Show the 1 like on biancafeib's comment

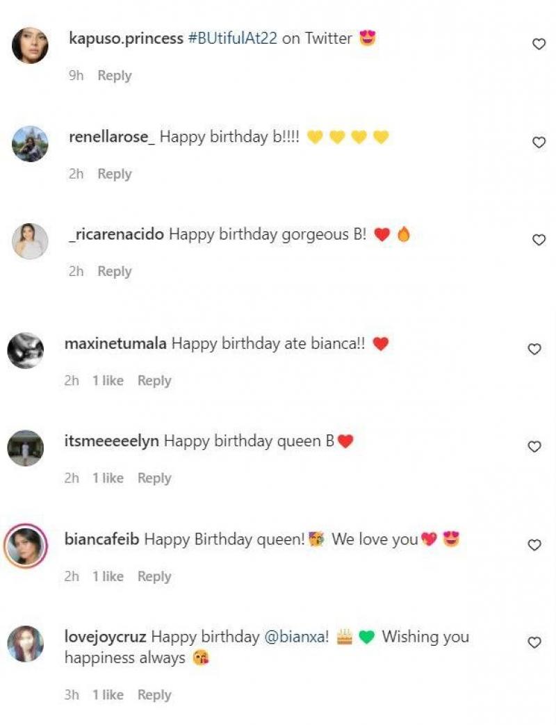107,576
